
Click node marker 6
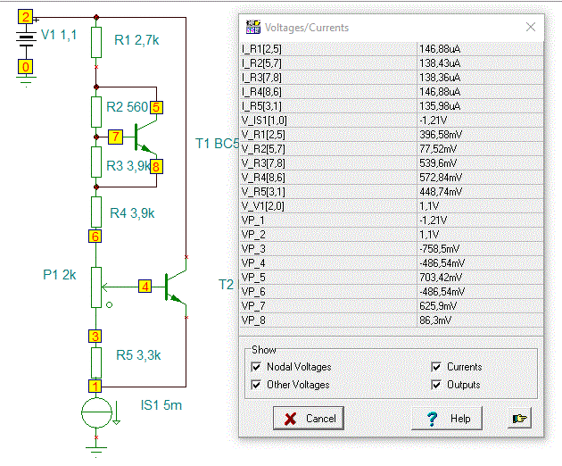coord(95,236)
